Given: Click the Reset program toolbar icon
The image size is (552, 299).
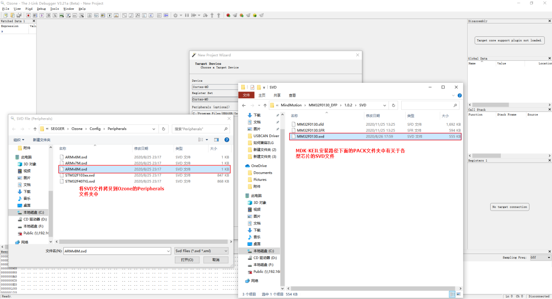Looking at the screenshot, I should [x=193, y=15].
